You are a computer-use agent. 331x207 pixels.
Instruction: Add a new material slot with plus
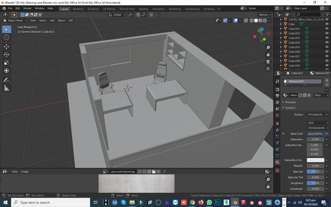327,80
